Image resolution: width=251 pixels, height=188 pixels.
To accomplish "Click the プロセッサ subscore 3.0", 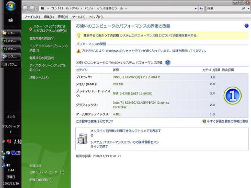I will click(212, 77).
